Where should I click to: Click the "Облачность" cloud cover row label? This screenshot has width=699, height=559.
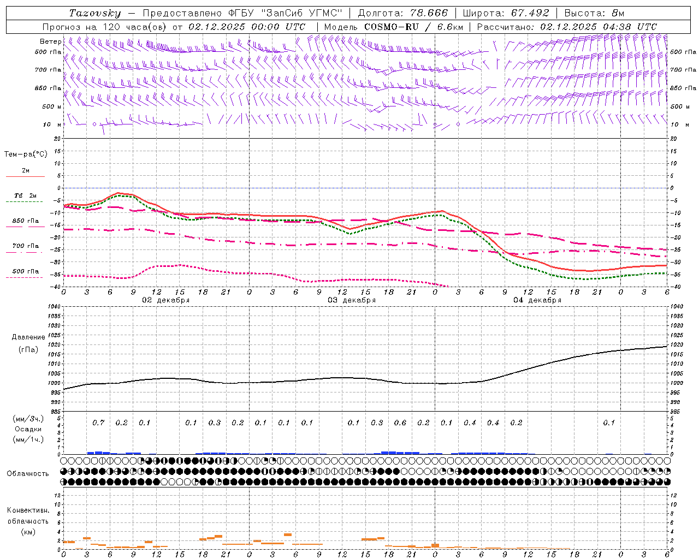28,474
